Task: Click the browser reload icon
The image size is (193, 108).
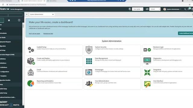Action: click(x=3, y=4)
